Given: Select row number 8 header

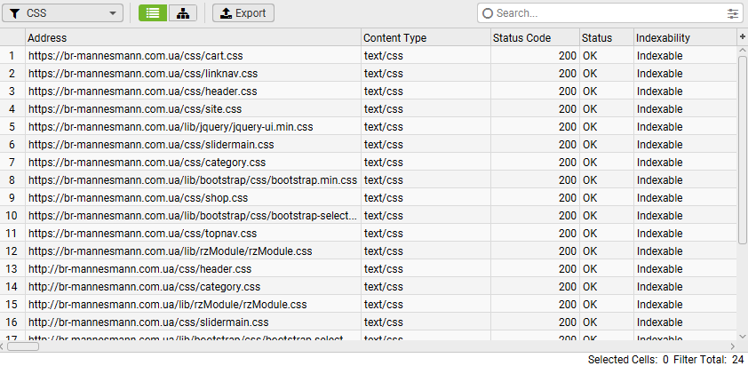Looking at the screenshot, I should (12, 180).
